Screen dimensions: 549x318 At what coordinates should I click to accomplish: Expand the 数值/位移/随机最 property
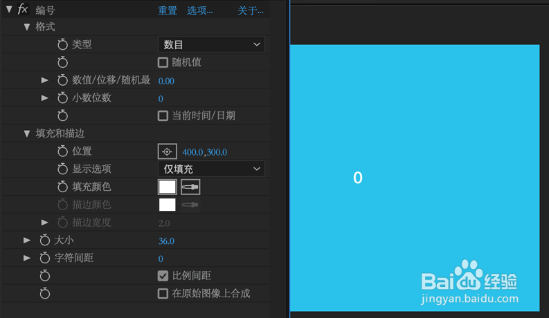click(44, 80)
